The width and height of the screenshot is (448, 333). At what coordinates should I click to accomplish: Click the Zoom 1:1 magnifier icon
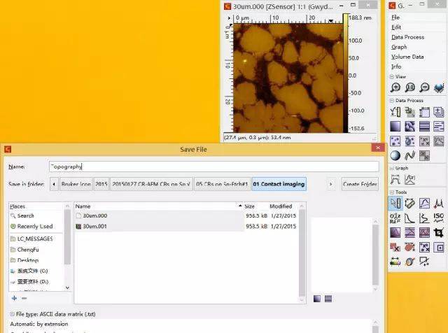pos(410,87)
